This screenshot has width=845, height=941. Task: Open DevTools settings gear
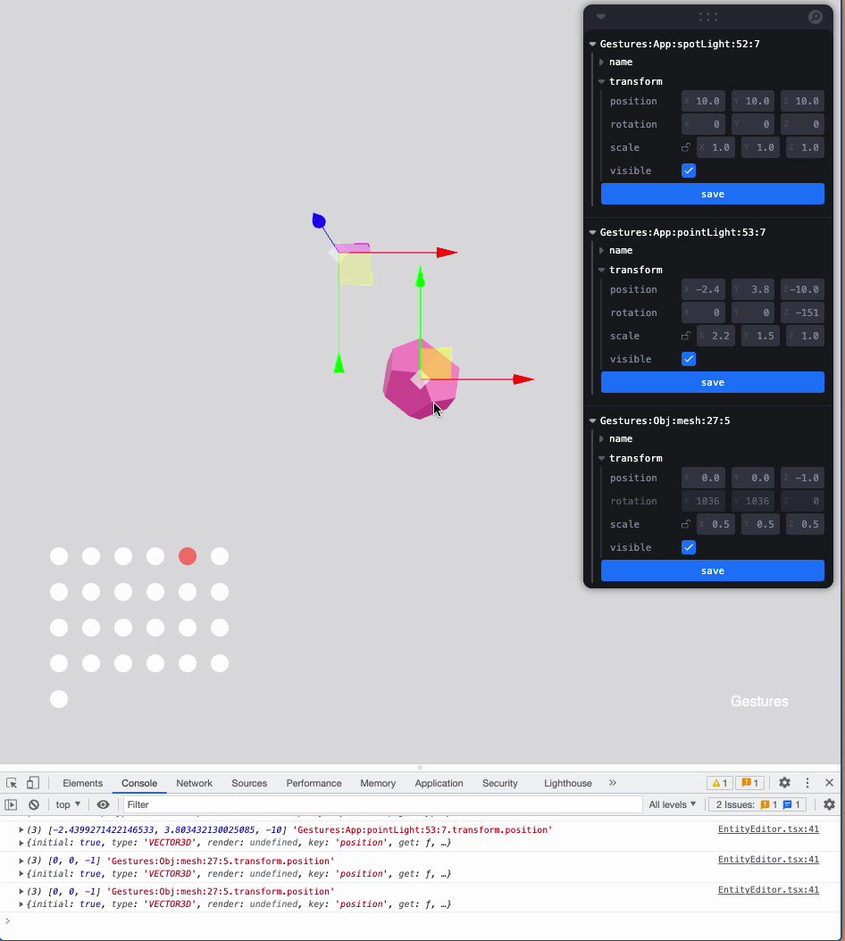[x=784, y=782]
